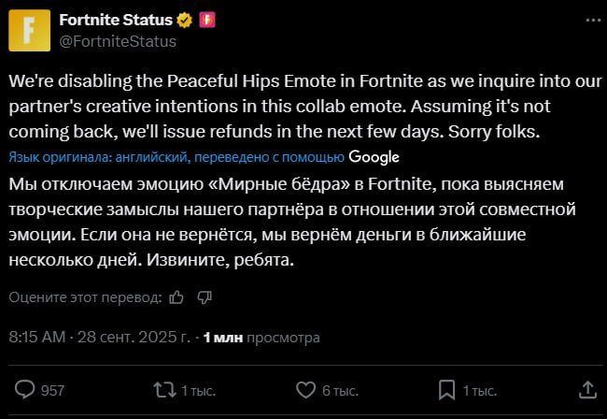The height and width of the screenshot is (419, 607).
Task: Click the Fortnite Status display name
Action: pos(118,21)
